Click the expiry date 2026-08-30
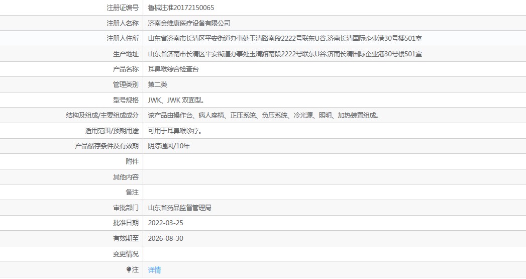The image size is (526, 279). (162, 238)
